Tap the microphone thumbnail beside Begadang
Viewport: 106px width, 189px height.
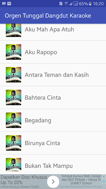point(14,120)
